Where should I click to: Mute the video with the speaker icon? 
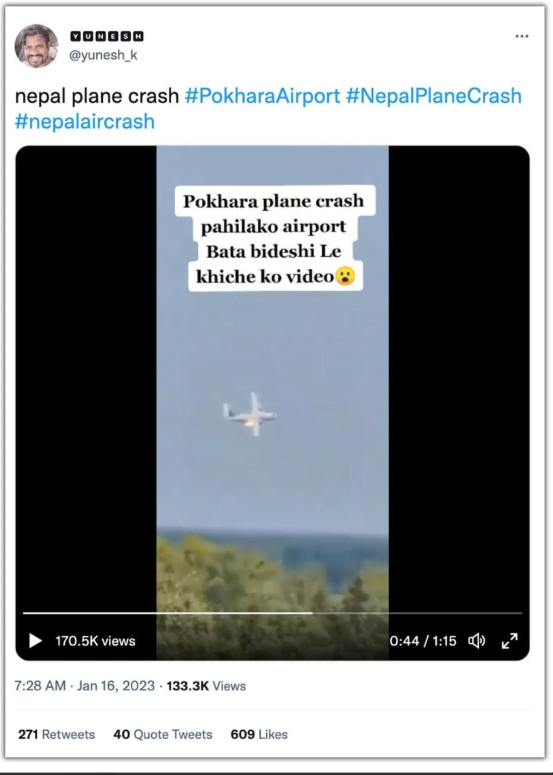477,641
